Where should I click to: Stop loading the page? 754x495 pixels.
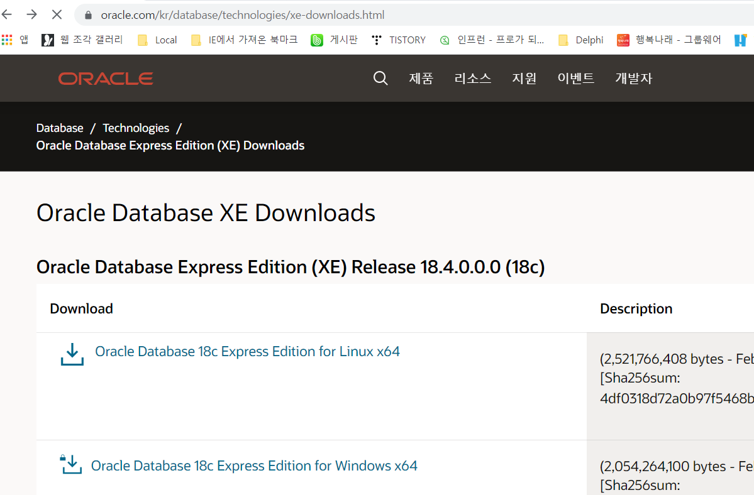click(57, 15)
